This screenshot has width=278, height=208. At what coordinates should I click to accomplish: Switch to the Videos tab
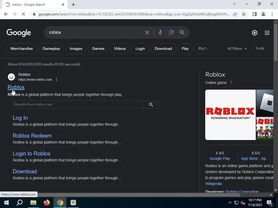point(120,48)
